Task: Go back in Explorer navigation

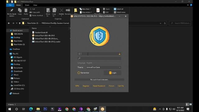Action: (9, 23)
